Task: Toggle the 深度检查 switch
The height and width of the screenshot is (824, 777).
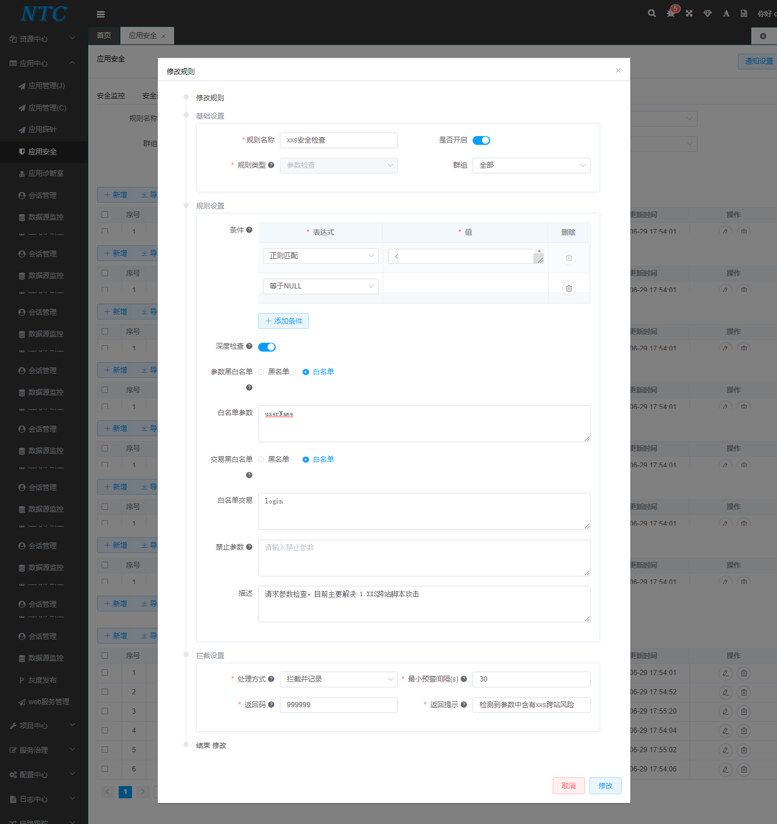Action: (x=267, y=347)
